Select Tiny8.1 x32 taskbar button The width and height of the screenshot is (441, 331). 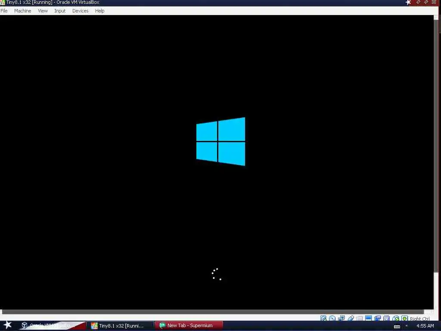point(121,326)
